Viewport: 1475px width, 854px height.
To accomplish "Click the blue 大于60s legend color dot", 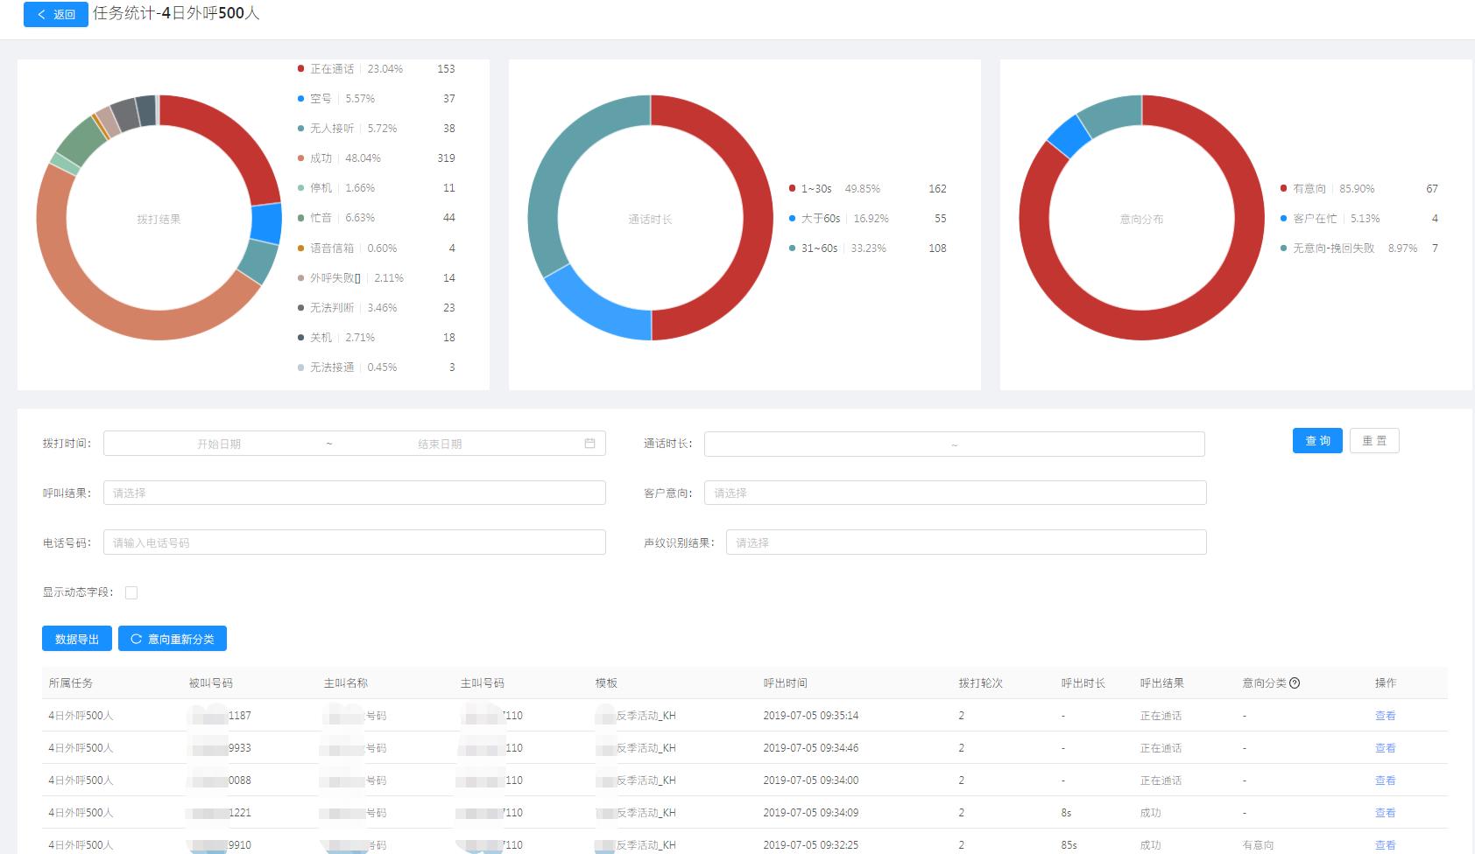I will pyautogui.click(x=792, y=219).
